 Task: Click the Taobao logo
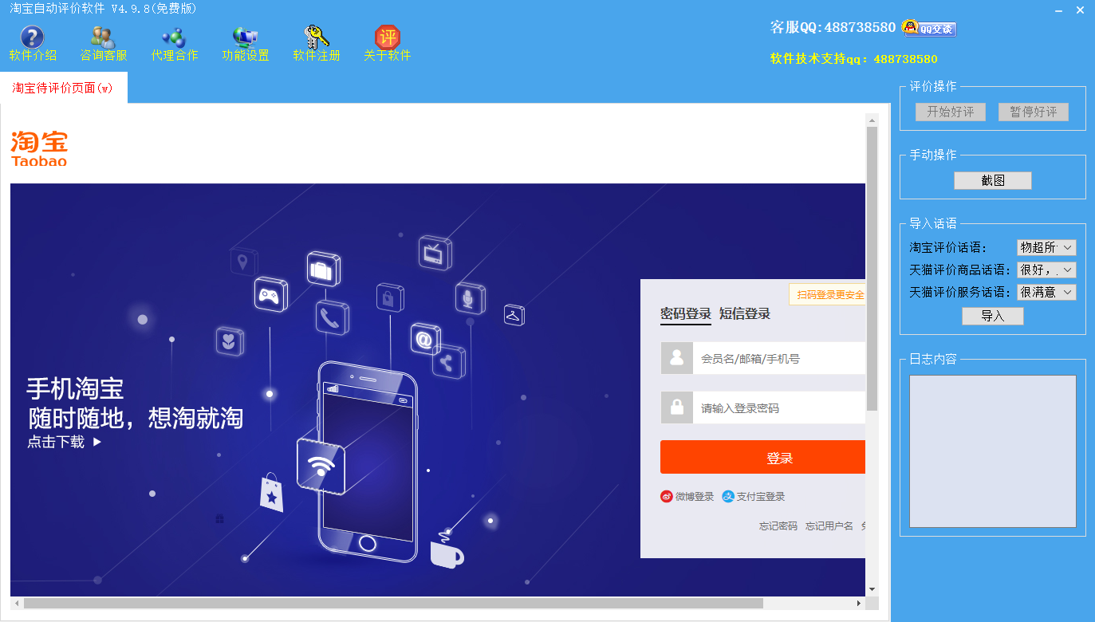(39, 148)
